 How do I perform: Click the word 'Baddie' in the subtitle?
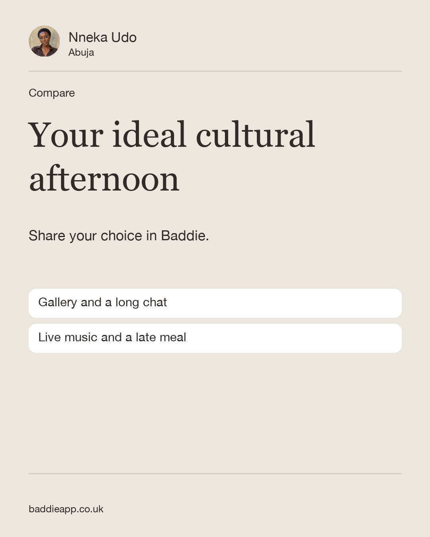pos(183,235)
